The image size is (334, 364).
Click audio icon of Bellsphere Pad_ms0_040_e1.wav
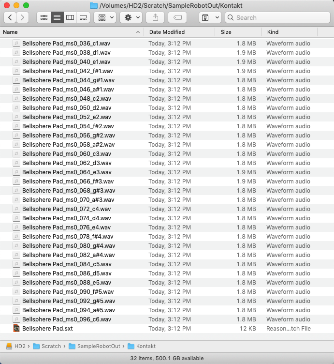pyautogui.click(x=16, y=62)
